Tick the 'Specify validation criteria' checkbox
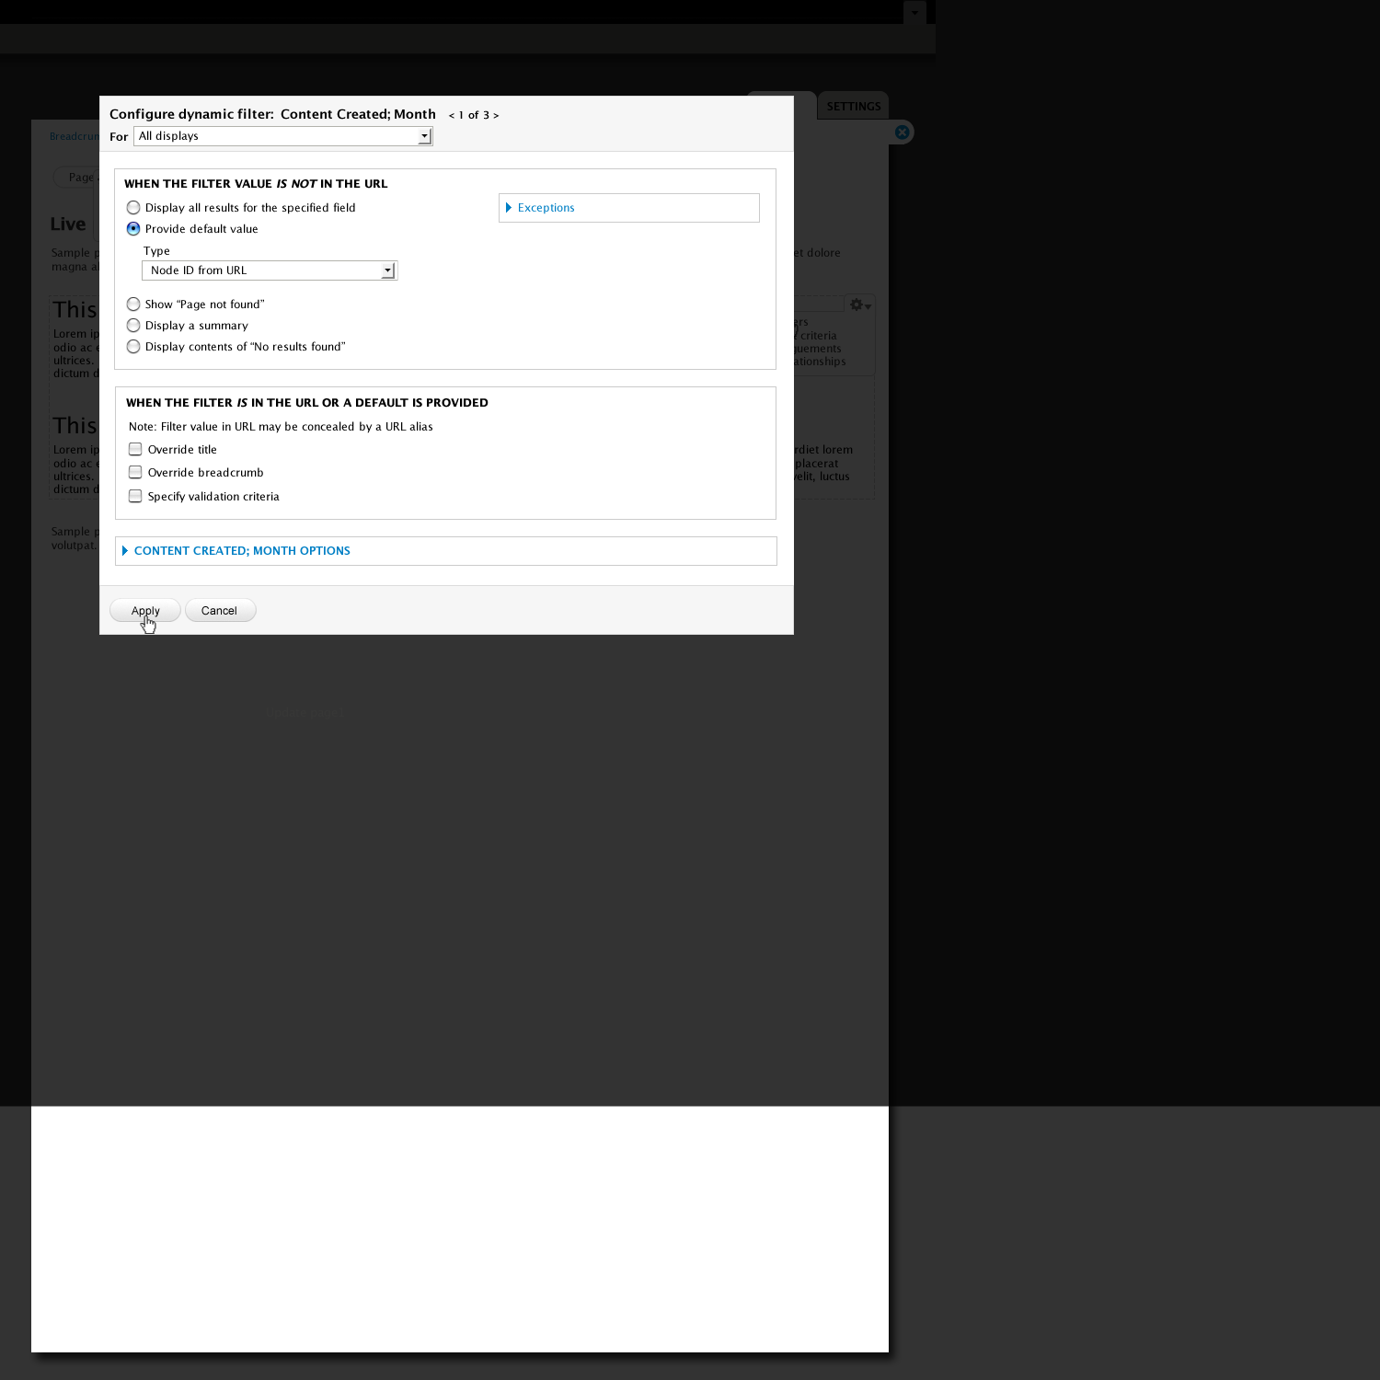This screenshot has width=1380, height=1380. point(135,497)
